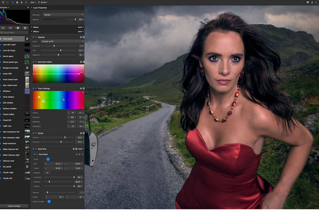Toggle visibility of Lens dirt small layer
The height and width of the screenshot is (213, 319).
pos(0,45)
